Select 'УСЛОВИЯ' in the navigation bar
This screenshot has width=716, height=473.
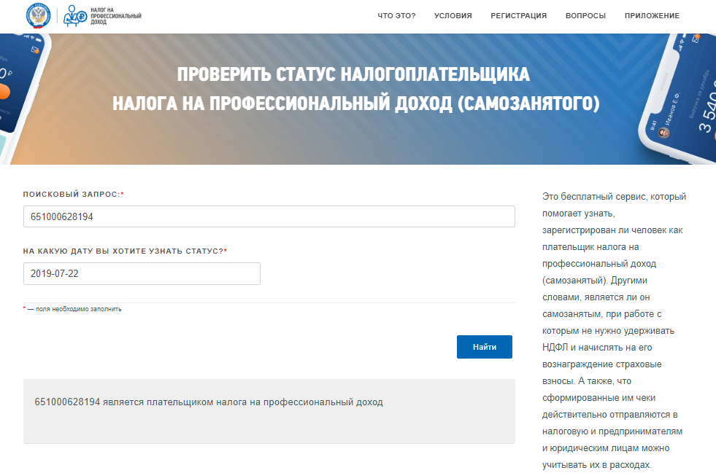(453, 14)
